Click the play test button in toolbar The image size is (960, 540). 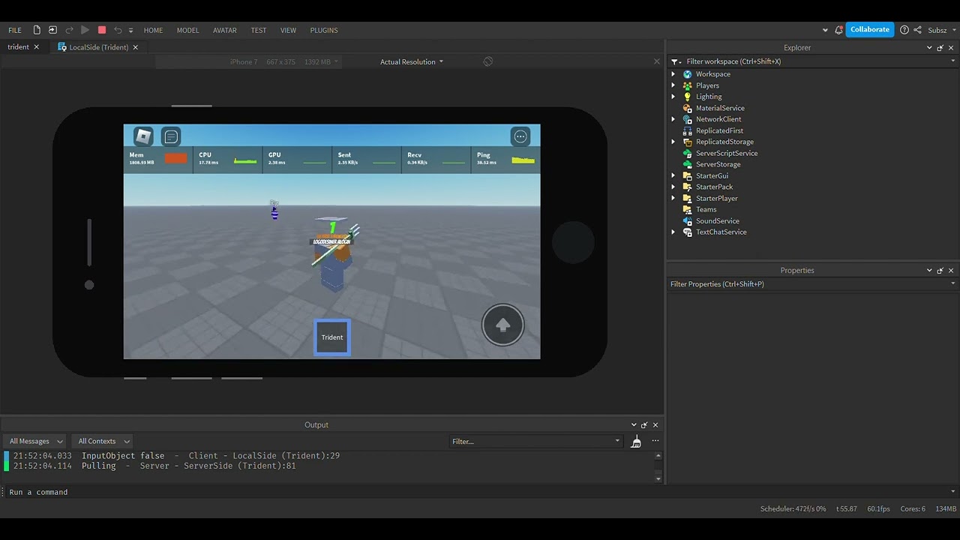click(x=85, y=30)
